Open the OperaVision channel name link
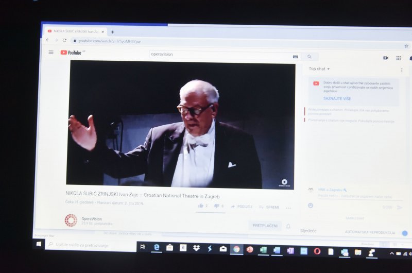 [x=92, y=218]
